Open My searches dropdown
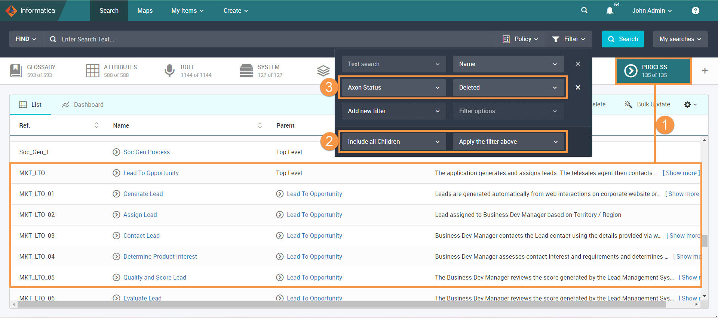Viewport: 718px width, 318px height. 680,39
